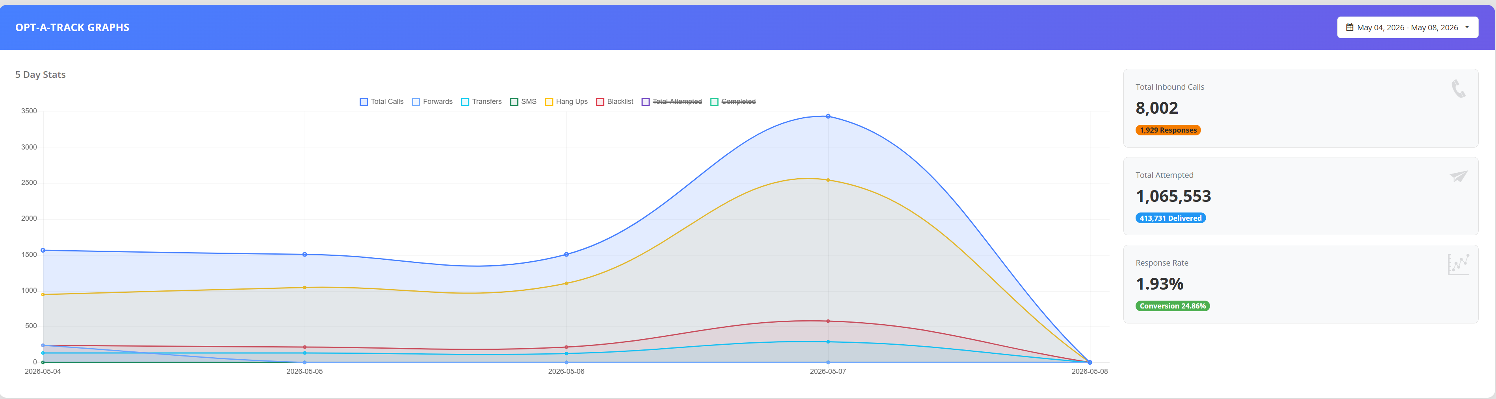Click the caret arrow on date range picker
Screen dimensions: 1496x399
[1467, 27]
